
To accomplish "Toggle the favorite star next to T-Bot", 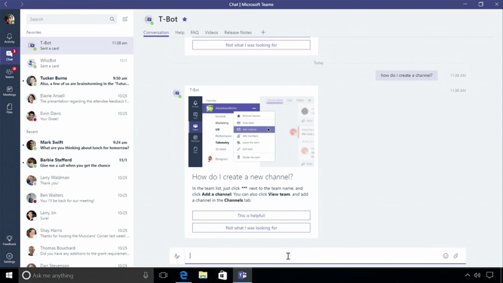I will (x=185, y=19).
